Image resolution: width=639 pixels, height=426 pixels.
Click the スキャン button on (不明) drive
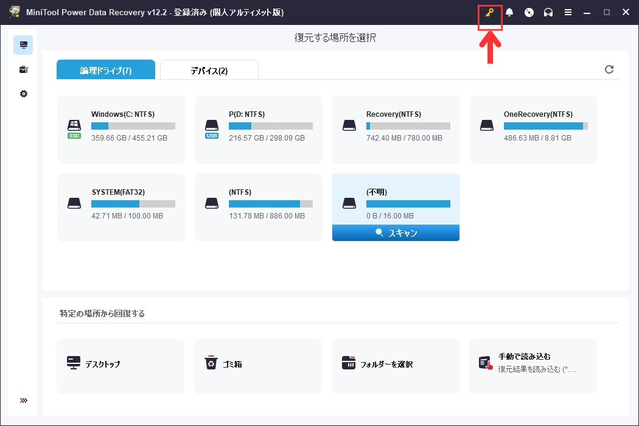[x=396, y=232]
